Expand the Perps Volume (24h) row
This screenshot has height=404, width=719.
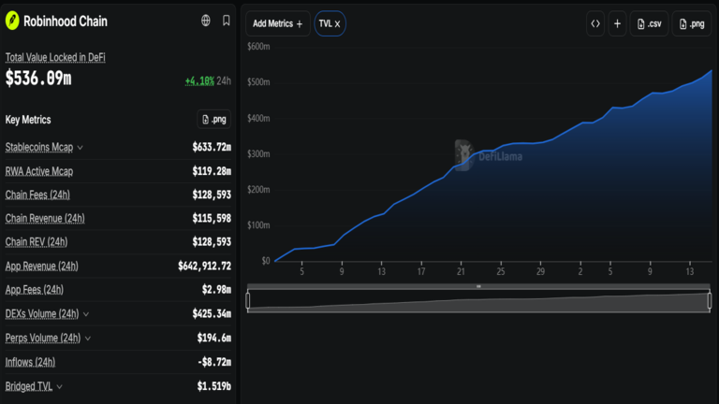click(x=88, y=339)
